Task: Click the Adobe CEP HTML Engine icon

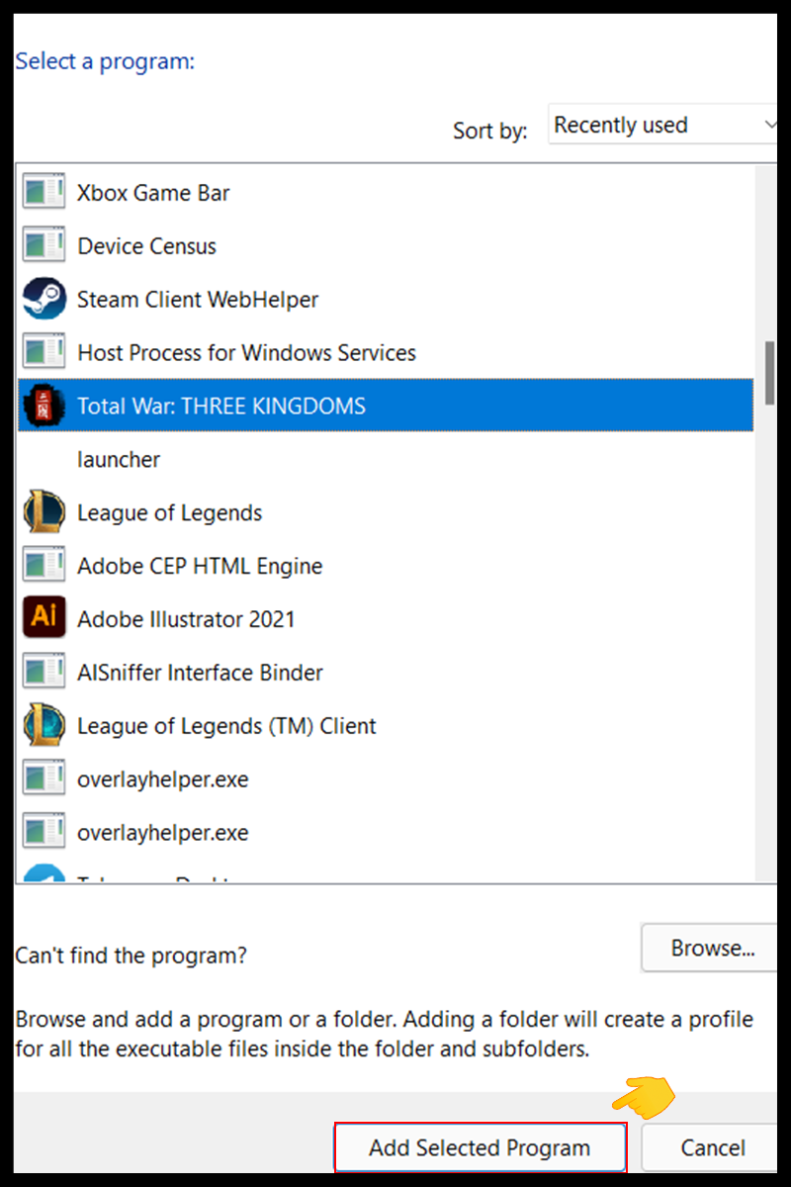Action: 44,566
